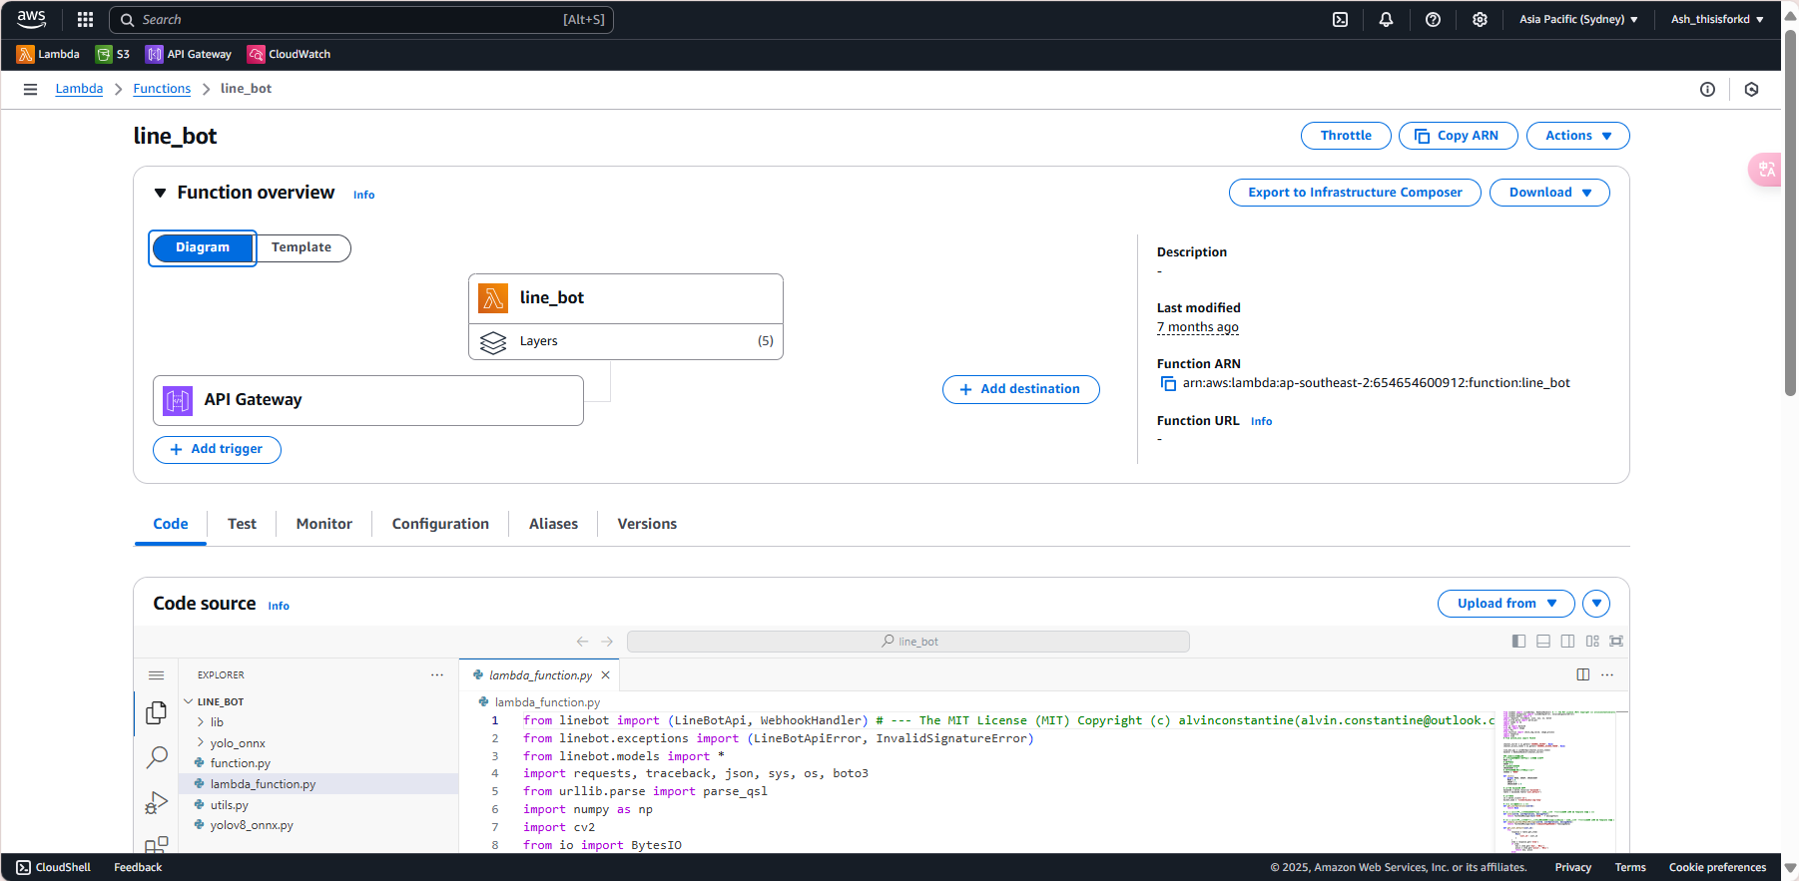Click the Copy ARN button
Viewport: 1799px width, 881px height.
(1458, 136)
